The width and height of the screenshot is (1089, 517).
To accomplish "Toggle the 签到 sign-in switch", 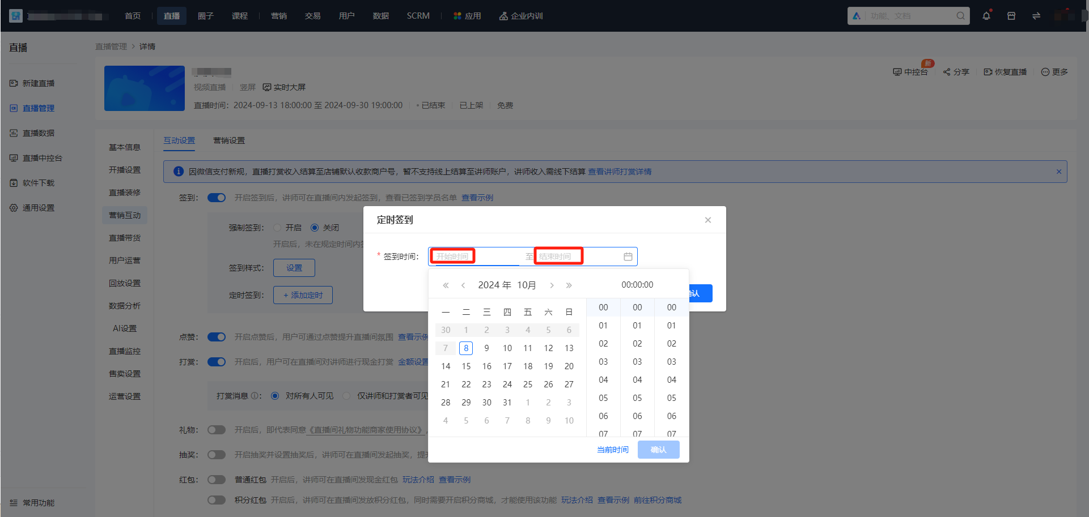I will coord(217,198).
